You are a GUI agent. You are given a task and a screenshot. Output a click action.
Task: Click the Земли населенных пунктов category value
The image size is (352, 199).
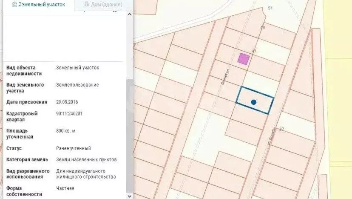pos(86,159)
